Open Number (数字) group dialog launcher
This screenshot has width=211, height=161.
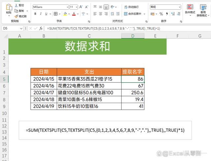coord(181,21)
